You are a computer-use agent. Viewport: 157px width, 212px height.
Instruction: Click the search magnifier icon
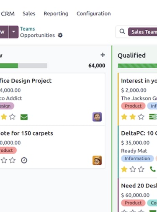tap(122, 32)
